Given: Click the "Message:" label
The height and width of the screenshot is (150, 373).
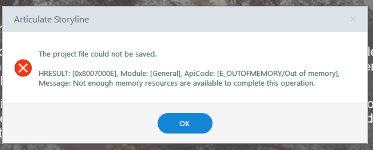Looking at the screenshot, I should pyautogui.click(x=55, y=83).
